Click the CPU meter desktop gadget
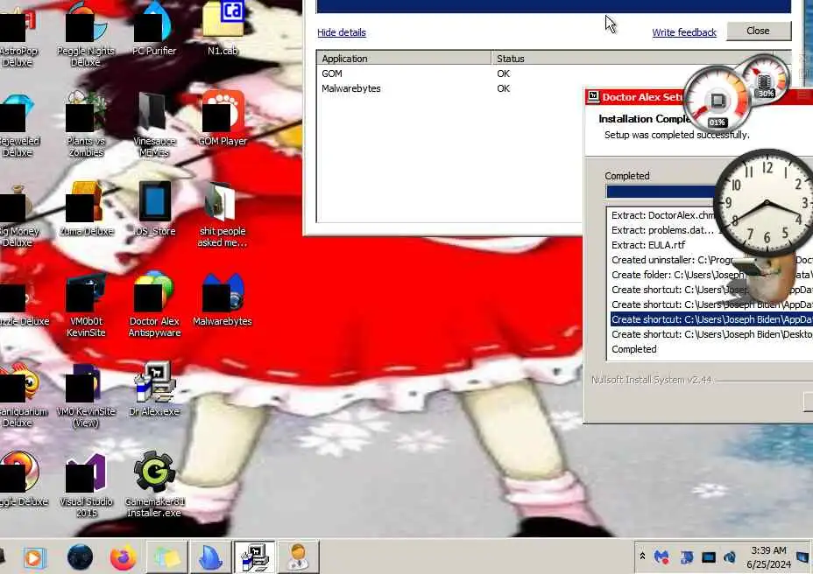The image size is (813, 574). coord(718,98)
